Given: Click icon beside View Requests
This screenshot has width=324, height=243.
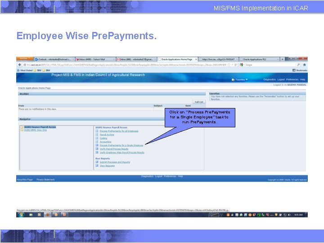Looking at the screenshot, I should (97, 166).
